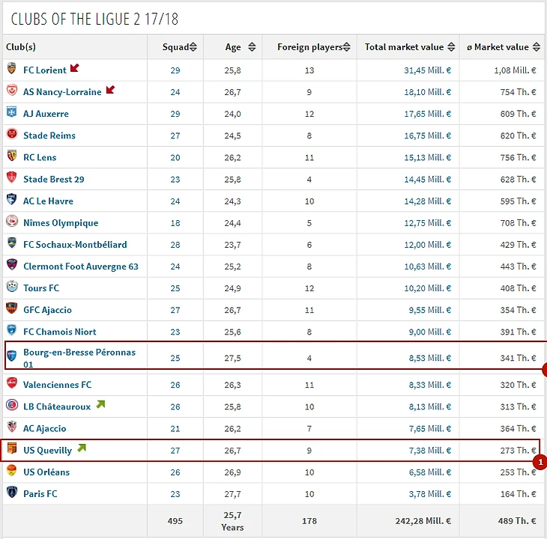The width and height of the screenshot is (547, 539).
Task: Click the Nîmes Olympique crest
Action: pos(11,222)
